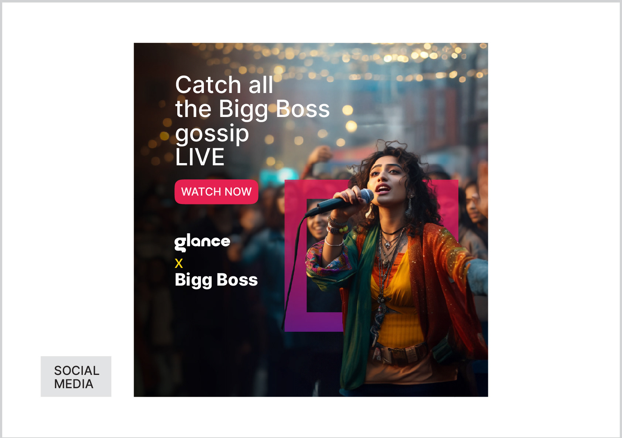
Task: Click the microphone head
Action: [x=366, y=196]
